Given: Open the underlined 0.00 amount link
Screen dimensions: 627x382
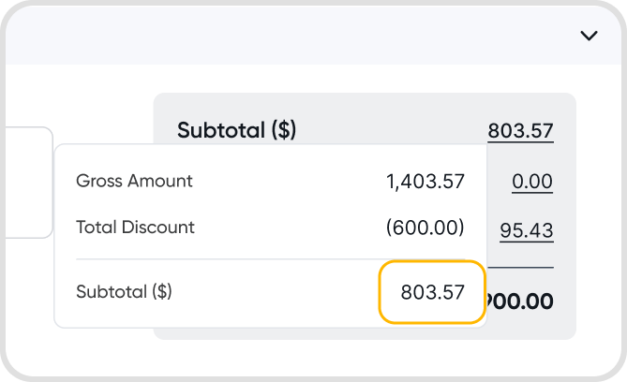Looking at the screenshot, I should tap(531, 181).
